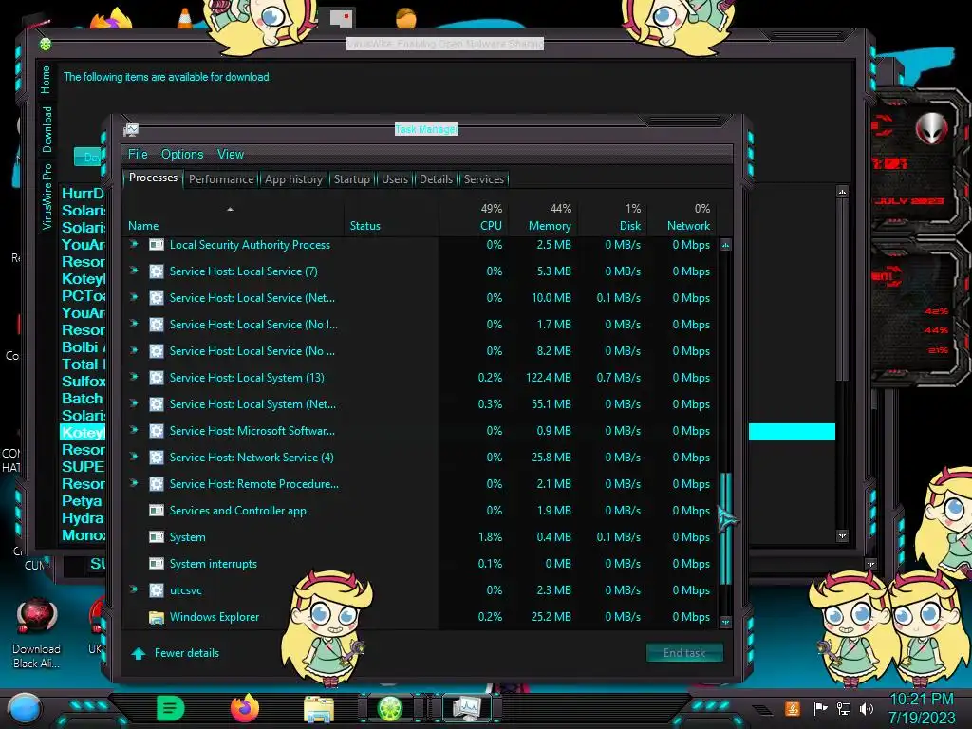This screenshot has height=729, width=972.
Task: Expand Service Host: Local Service (7)
Action: point(133,271)
